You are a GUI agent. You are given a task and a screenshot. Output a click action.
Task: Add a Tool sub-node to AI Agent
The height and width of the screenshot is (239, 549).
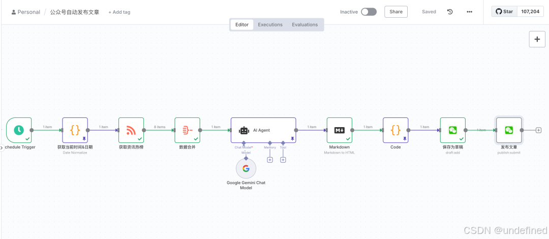click(x=283, y=160)
